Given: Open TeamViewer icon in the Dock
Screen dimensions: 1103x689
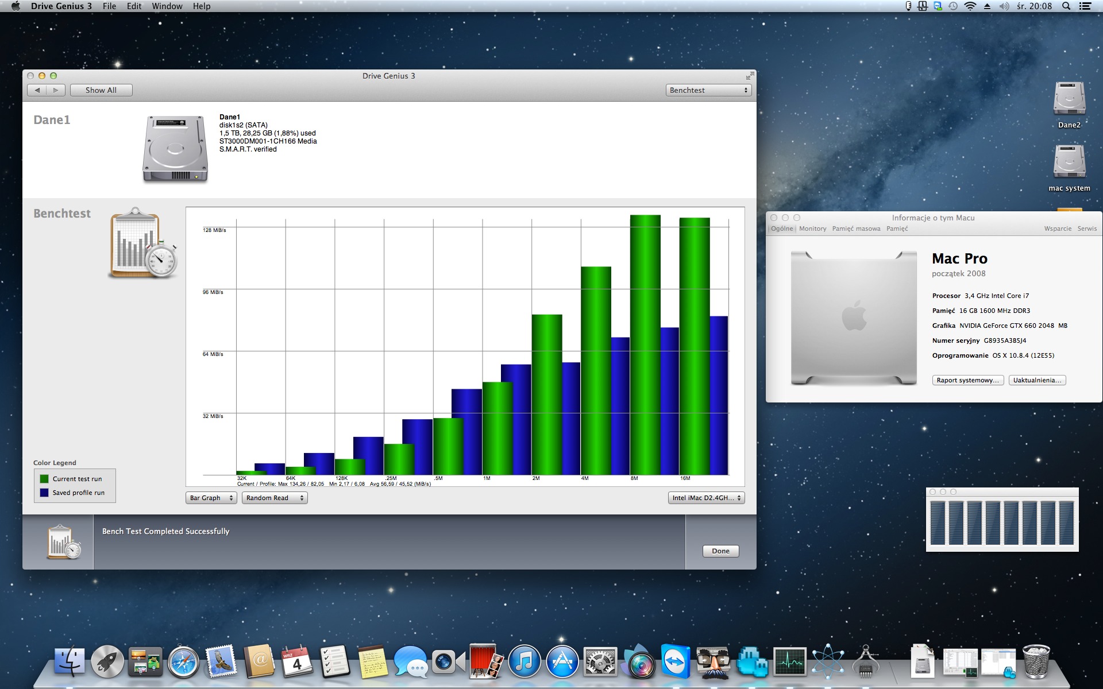Looking at the screenshot, I should (676, 661).
